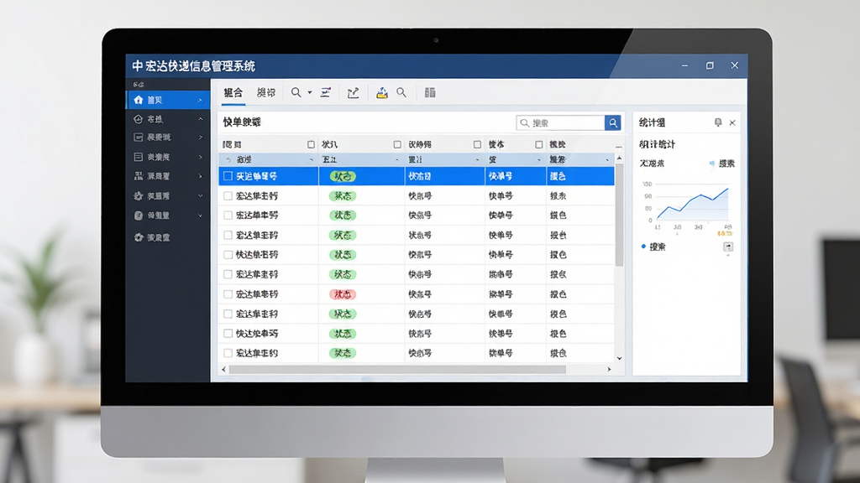This screenshot has width=860, height=483.
Task: Click the small square icon below the chart
Action: (x=728, y=247)
